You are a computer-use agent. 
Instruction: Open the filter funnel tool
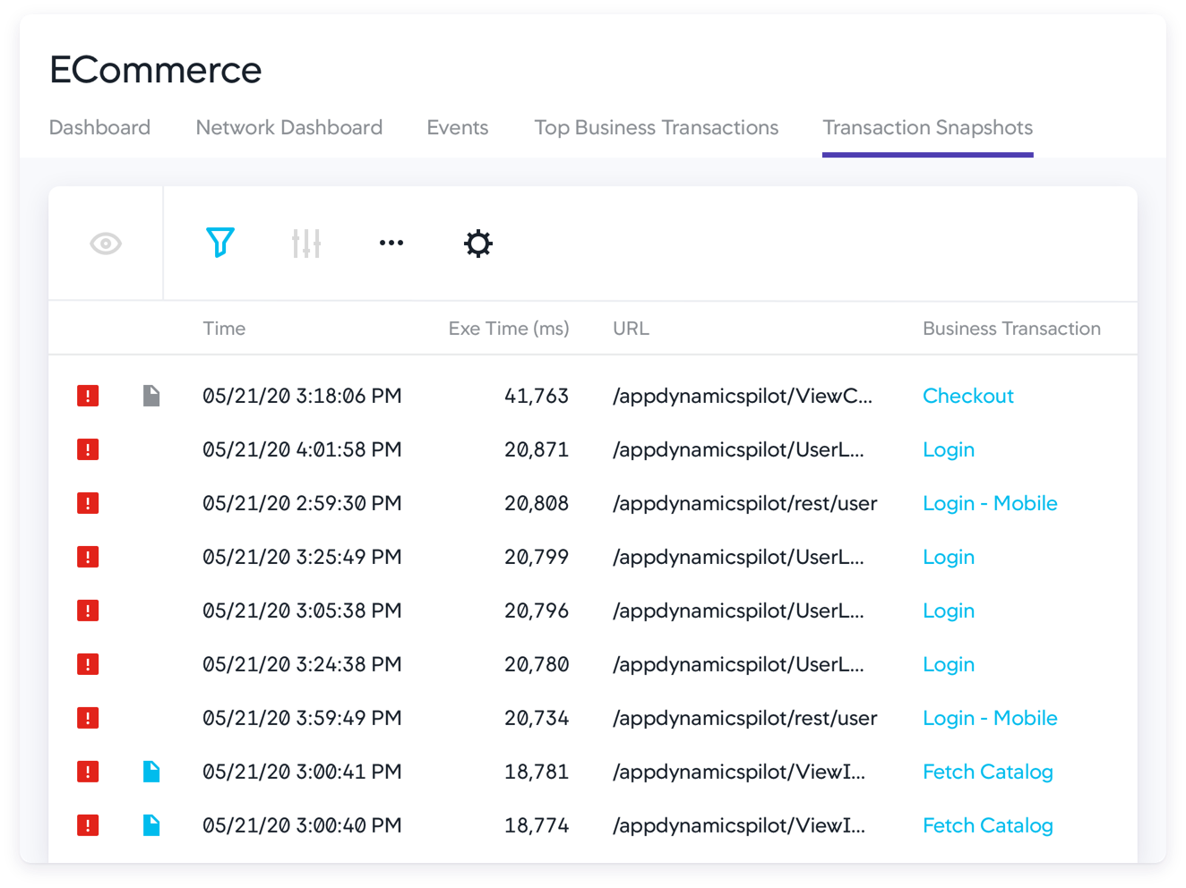[220, 243]
